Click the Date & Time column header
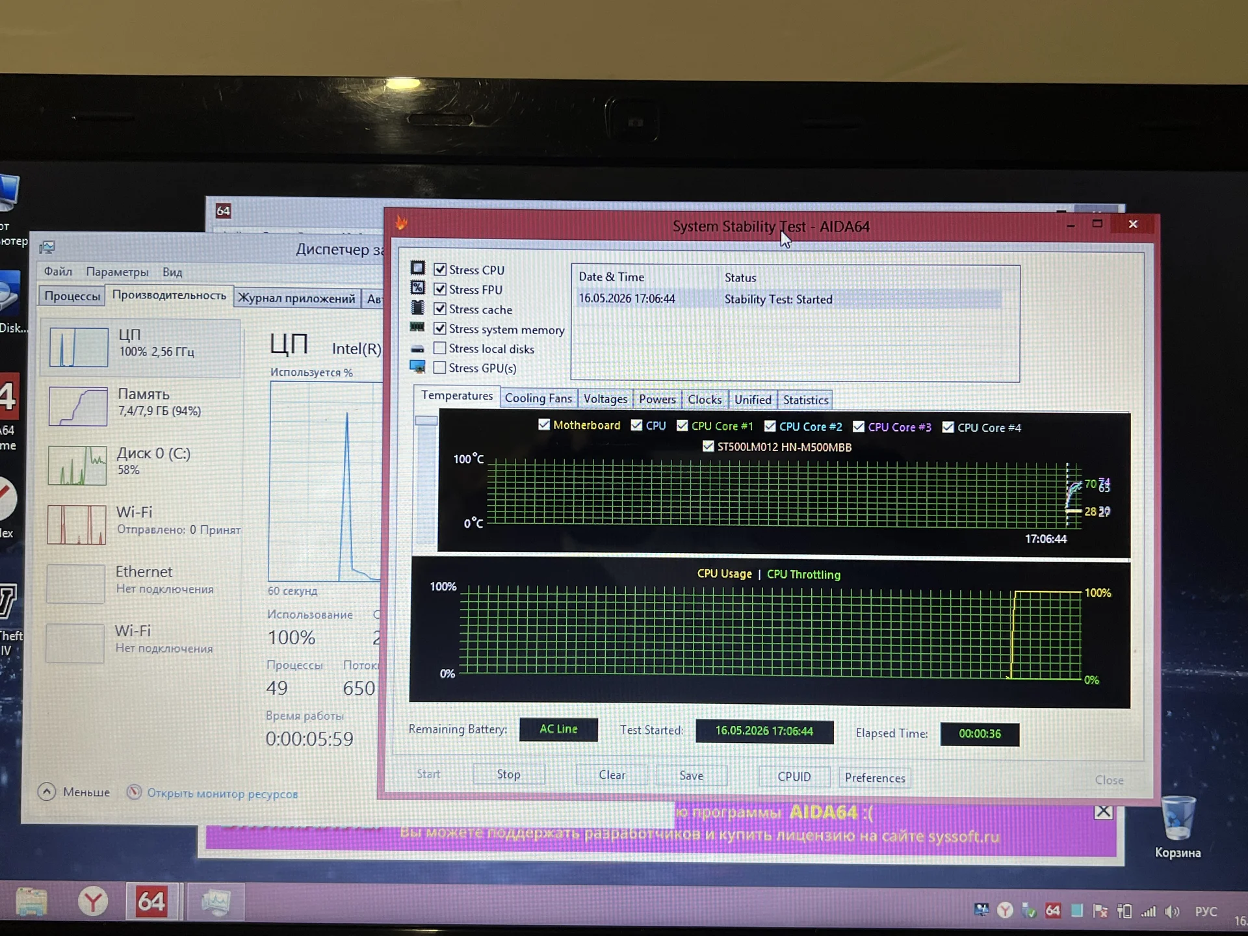1248x936 pixels. [x=611, y=277]
